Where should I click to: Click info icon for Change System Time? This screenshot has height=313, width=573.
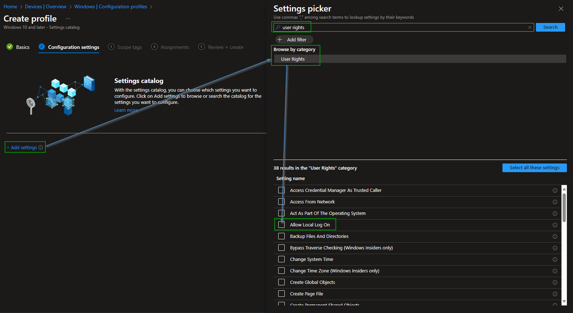click(x=555, y=259)
